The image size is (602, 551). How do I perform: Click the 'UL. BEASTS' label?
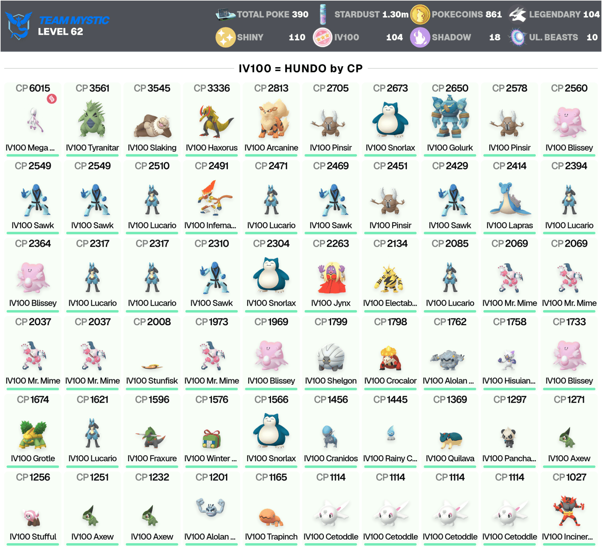pos(553,37)
